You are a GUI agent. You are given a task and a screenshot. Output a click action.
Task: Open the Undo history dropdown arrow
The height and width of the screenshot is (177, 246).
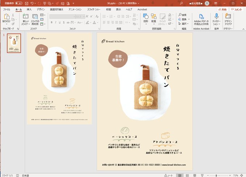[x=35, y=3]
